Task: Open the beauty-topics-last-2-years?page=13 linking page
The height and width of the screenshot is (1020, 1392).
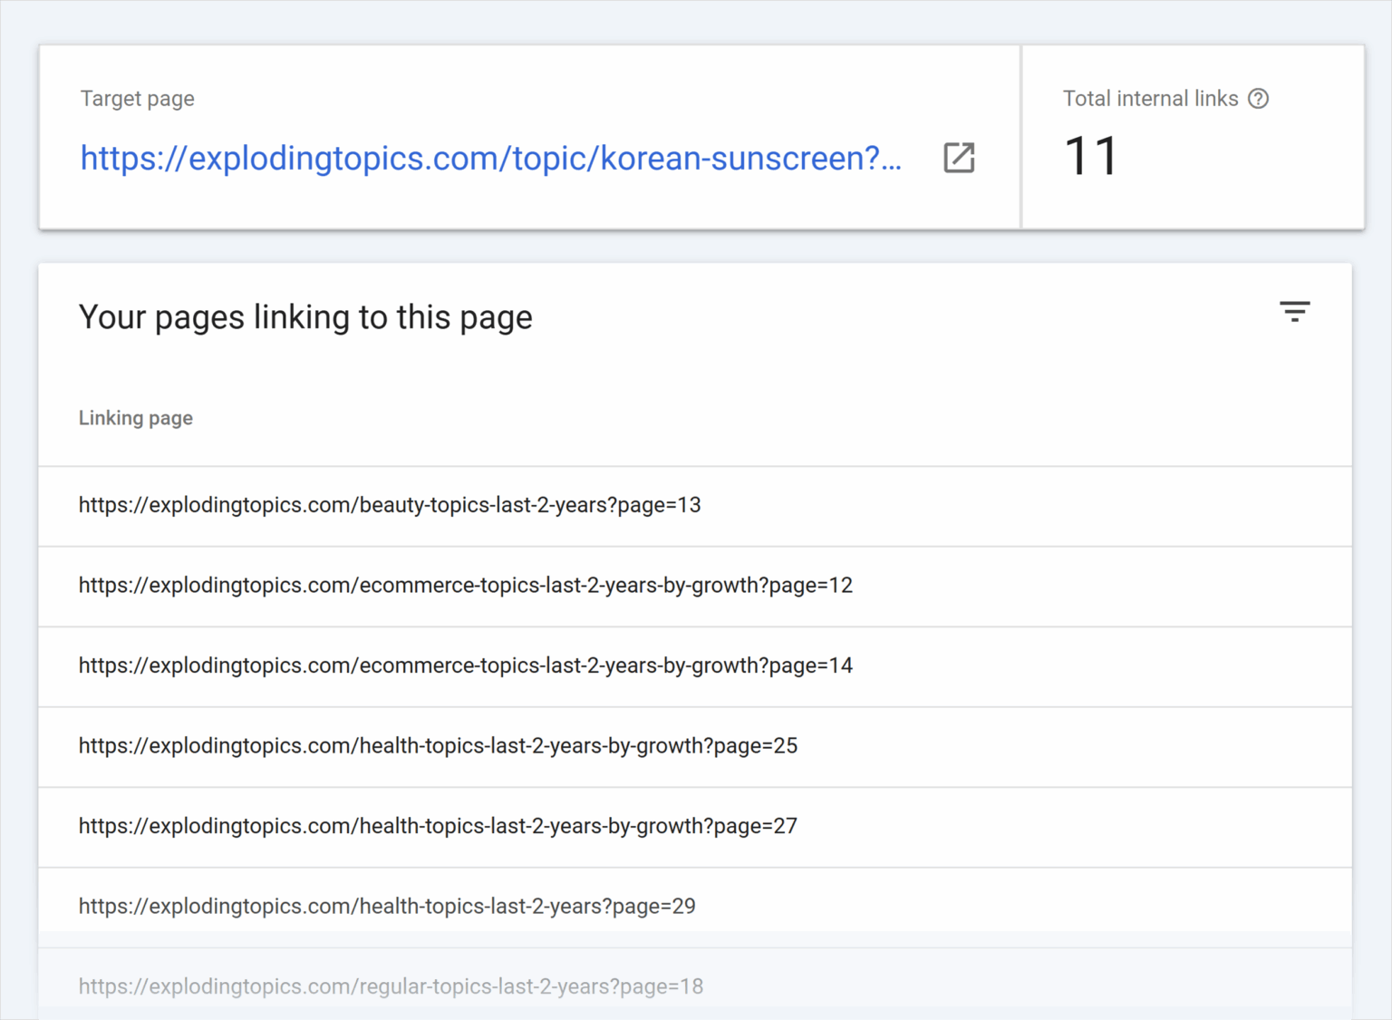Action: click(x=390, y=505)
